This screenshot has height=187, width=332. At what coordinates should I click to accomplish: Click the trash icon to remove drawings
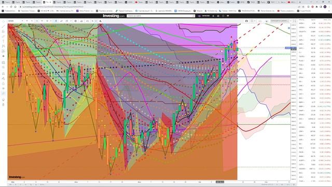pos(3,104)
